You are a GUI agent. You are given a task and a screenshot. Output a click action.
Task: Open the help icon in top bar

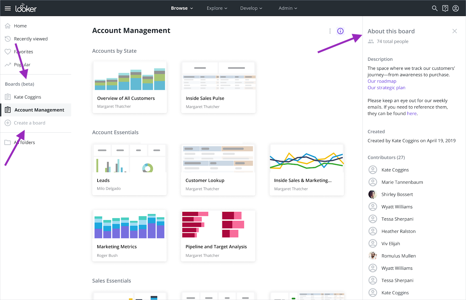(x=445, y=8)
